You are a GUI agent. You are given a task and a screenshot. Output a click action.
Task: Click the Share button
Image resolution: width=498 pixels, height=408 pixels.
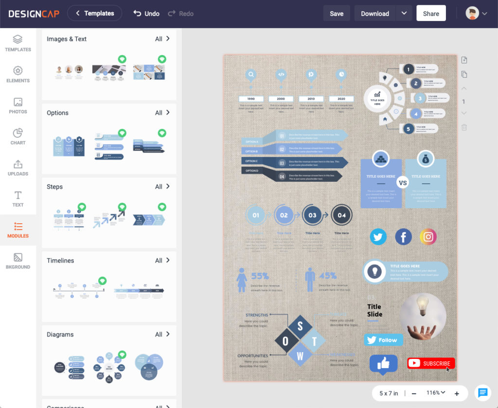(431, 13)
